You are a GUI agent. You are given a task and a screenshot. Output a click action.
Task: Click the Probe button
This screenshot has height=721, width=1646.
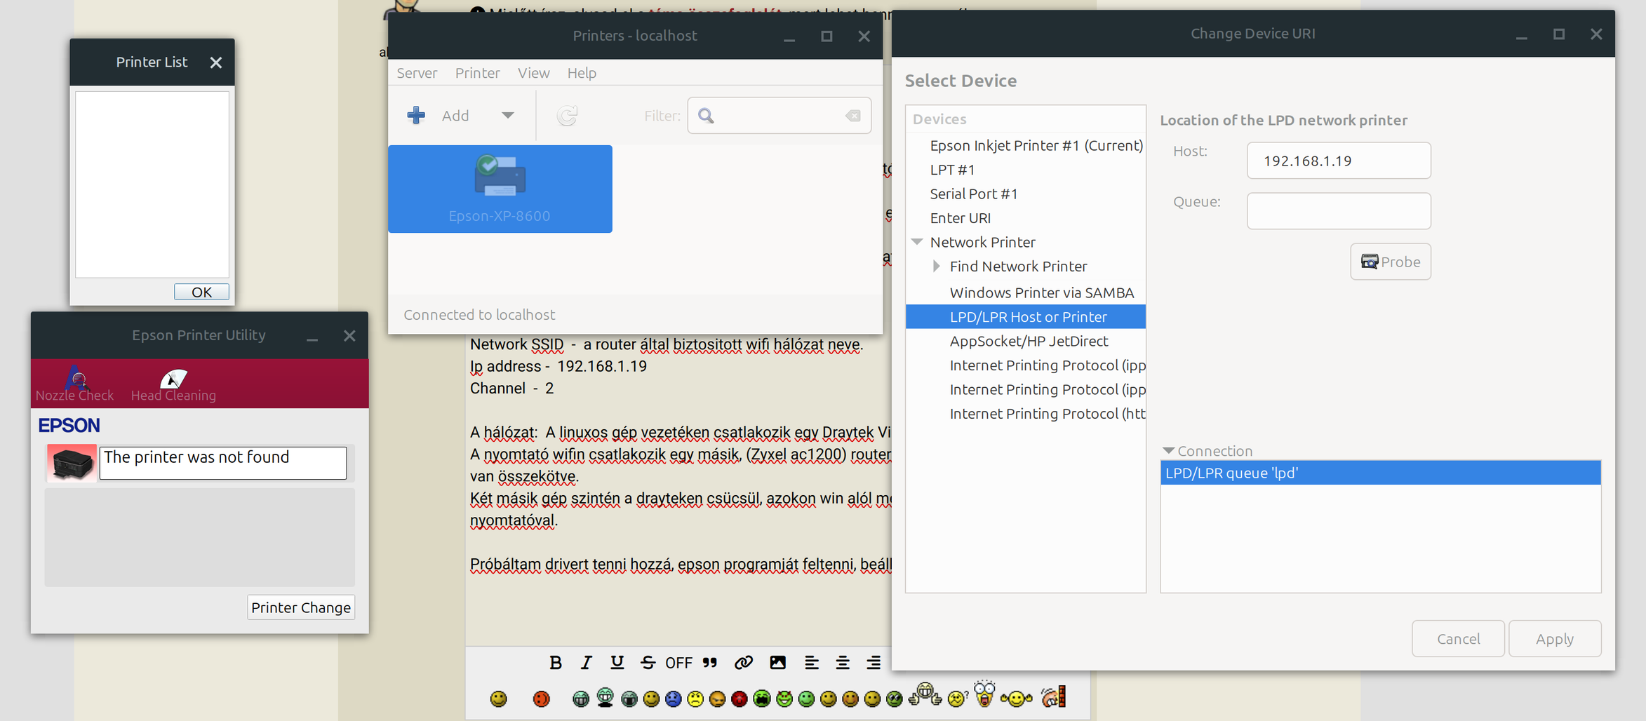point(1391,262)
